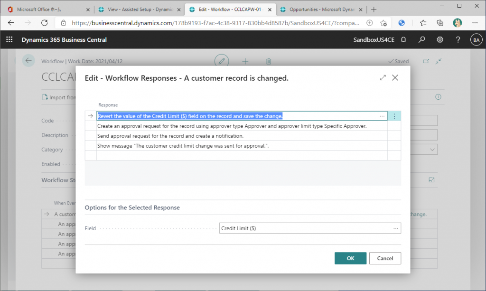486x291 pixels.
Task: Open the app launcher waffle icon
Action: pos(9,40)
